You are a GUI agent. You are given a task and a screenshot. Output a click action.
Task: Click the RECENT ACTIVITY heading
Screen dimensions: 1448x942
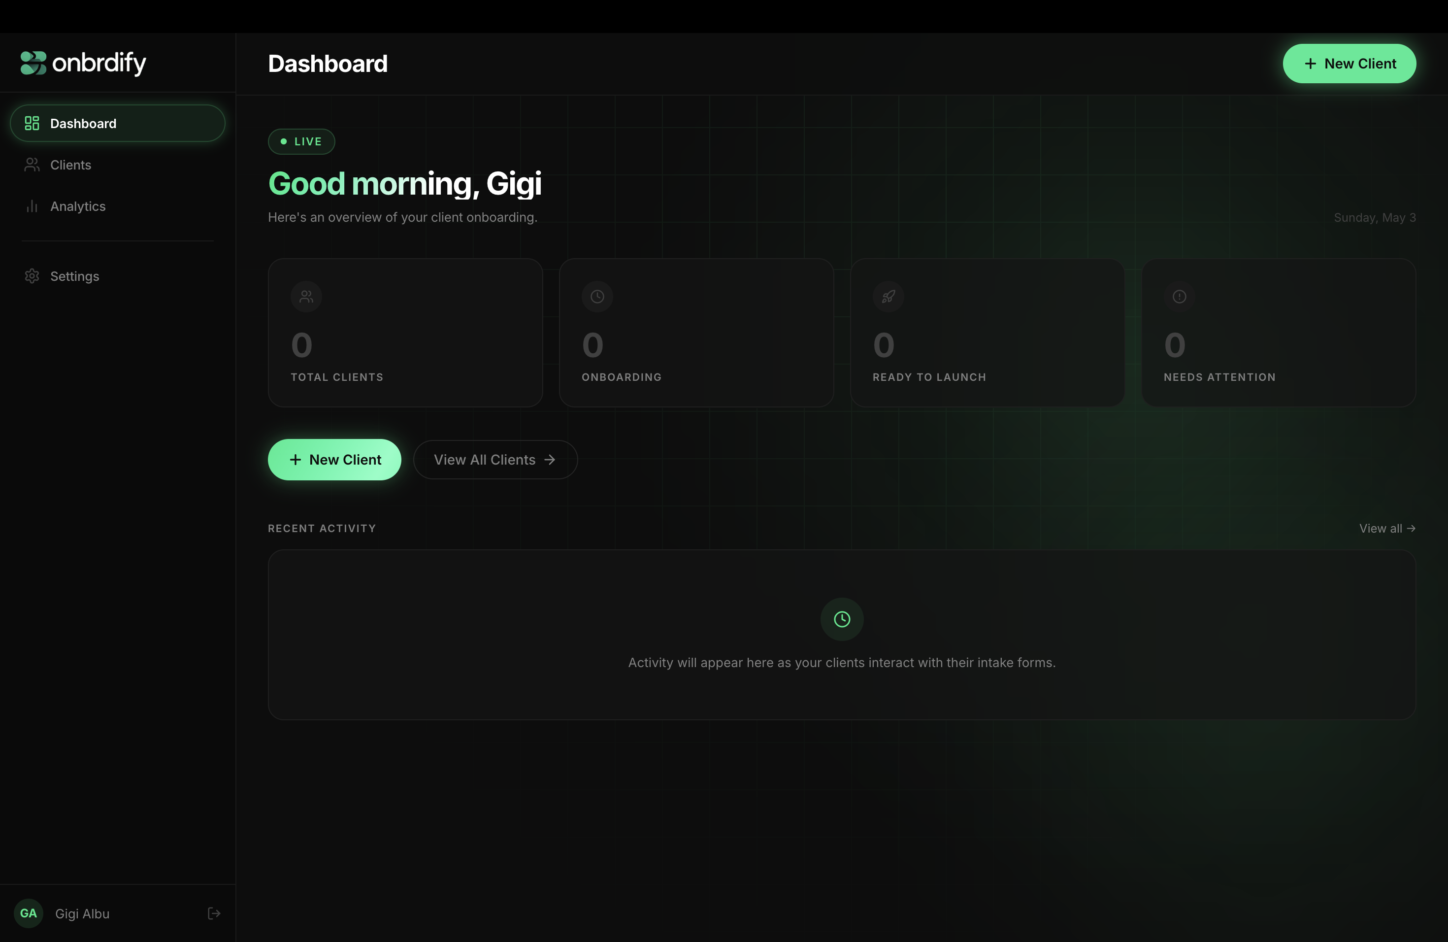[x=322, y=528]
